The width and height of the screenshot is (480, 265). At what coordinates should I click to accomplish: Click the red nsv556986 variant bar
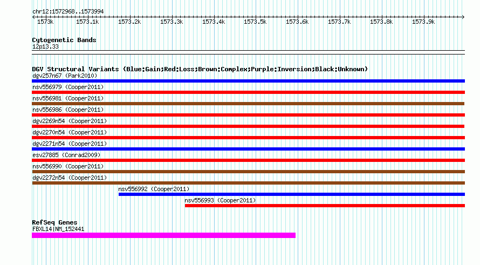point(248,115)
